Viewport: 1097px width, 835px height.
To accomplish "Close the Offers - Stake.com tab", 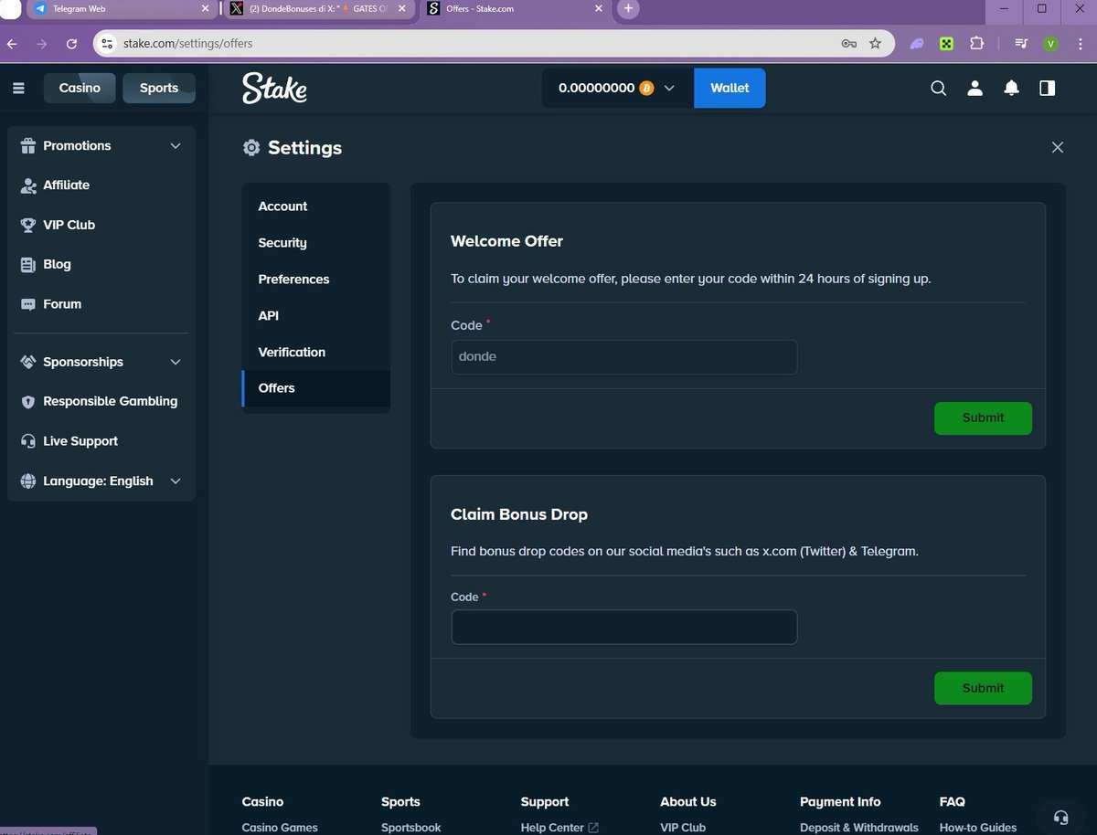I will [x=599, y=9].
